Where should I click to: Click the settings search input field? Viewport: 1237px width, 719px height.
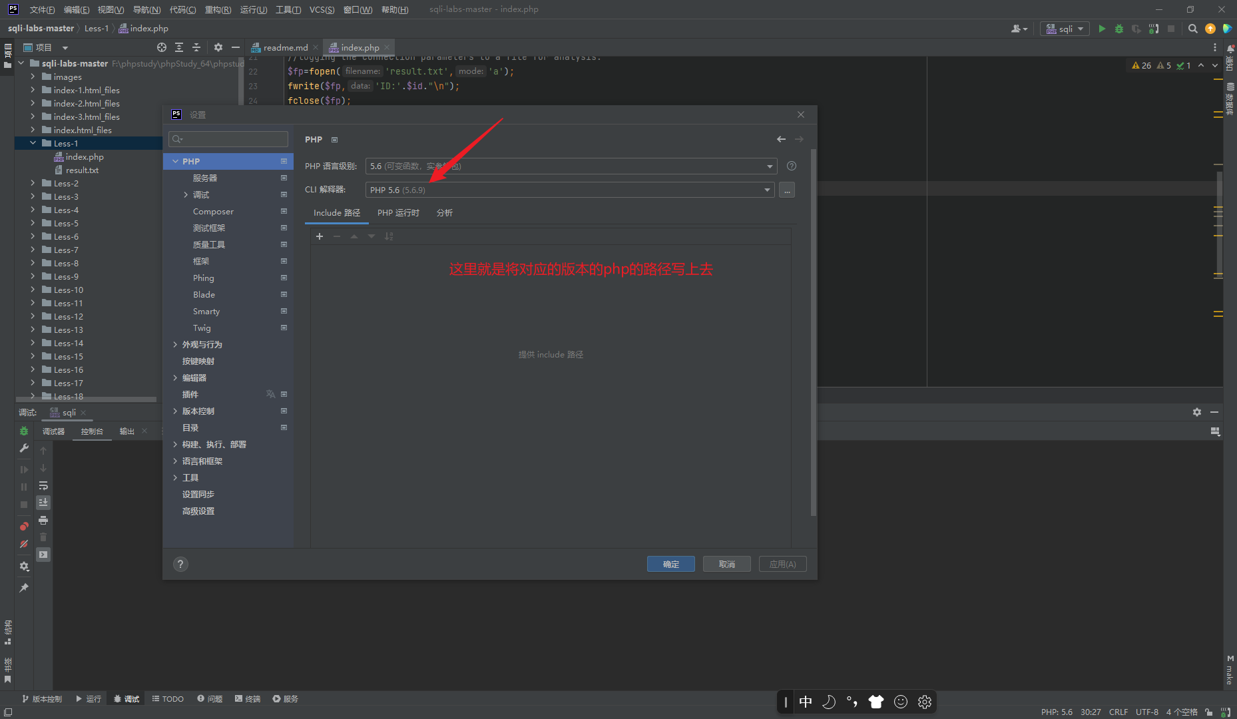click(x=228, y=139)
